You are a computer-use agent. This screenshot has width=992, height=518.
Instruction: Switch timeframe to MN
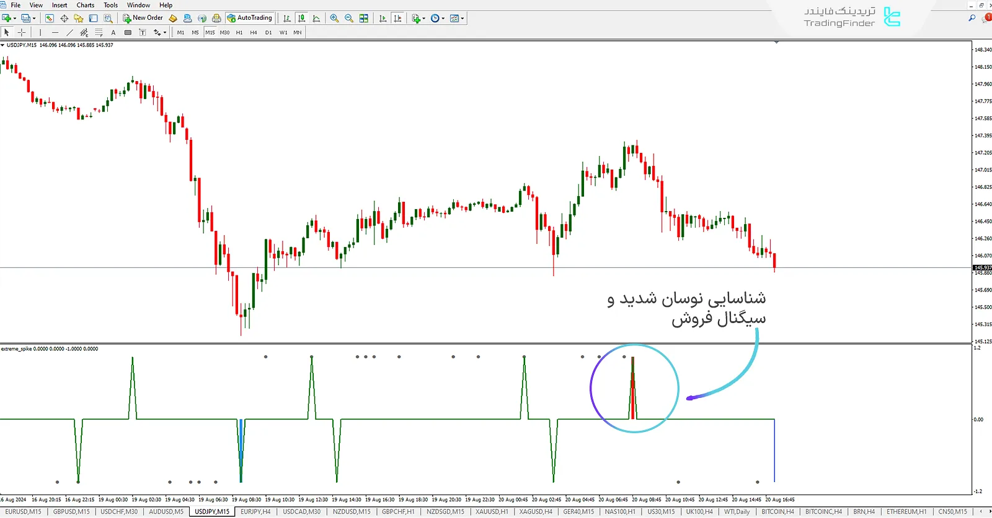tap(298, 32)
